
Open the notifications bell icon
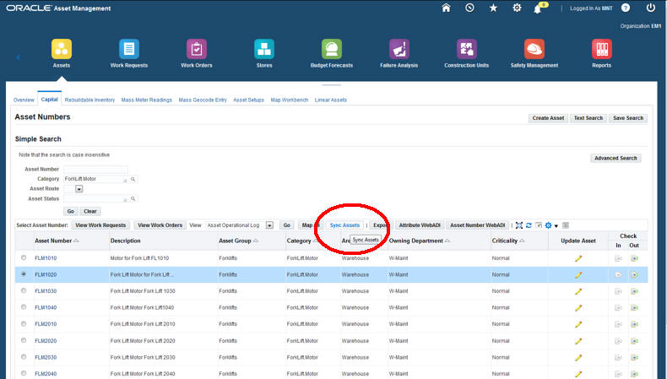point(539,8)
